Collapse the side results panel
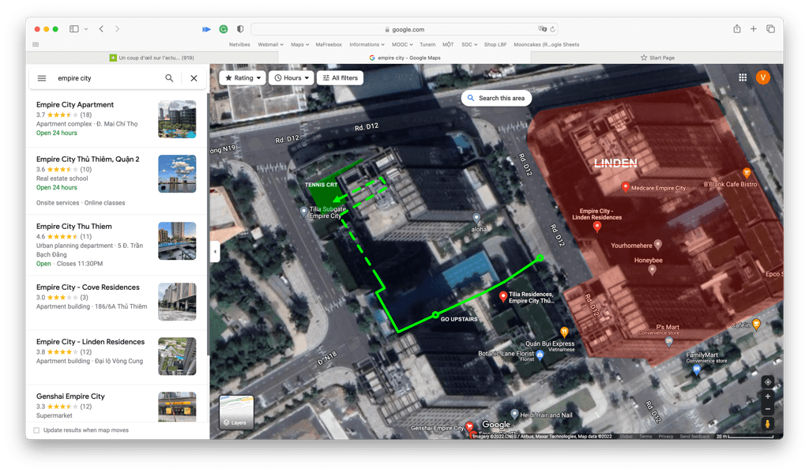The width and height of the screenshot is (809, 473). pos(215,252)
